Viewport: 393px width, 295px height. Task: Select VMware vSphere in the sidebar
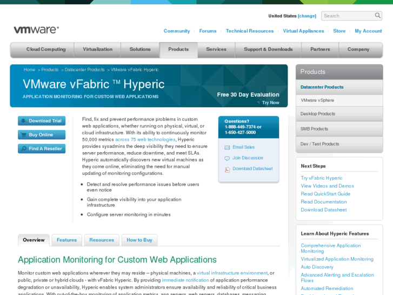pyautogui.click(x=339, y=100)
